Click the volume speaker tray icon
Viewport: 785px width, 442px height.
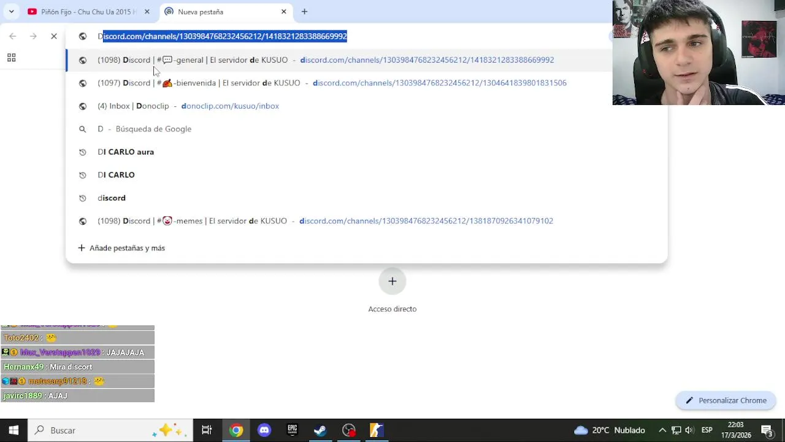click(x=689, y=430)
